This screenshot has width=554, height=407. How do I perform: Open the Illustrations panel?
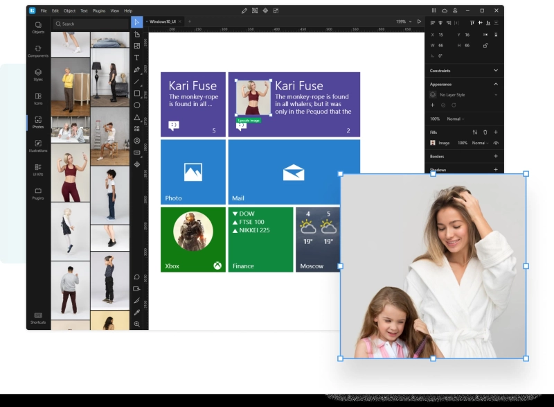click(38, 146)
